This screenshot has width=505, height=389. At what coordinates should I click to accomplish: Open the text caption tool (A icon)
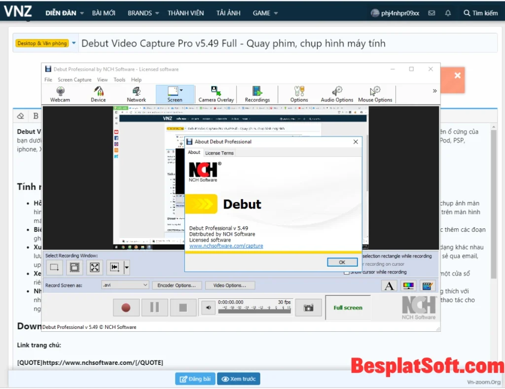click(x=390, y=285)
